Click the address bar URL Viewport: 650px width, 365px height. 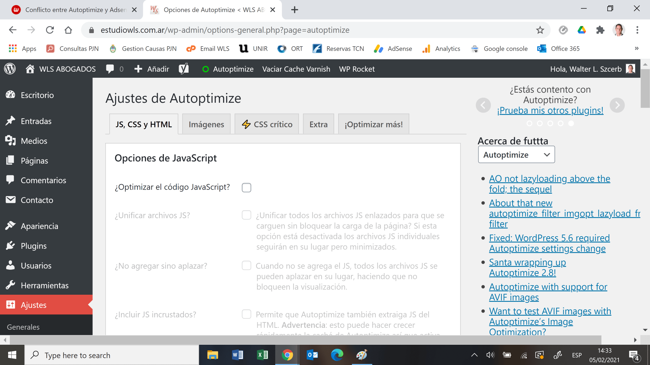point(225,30)
